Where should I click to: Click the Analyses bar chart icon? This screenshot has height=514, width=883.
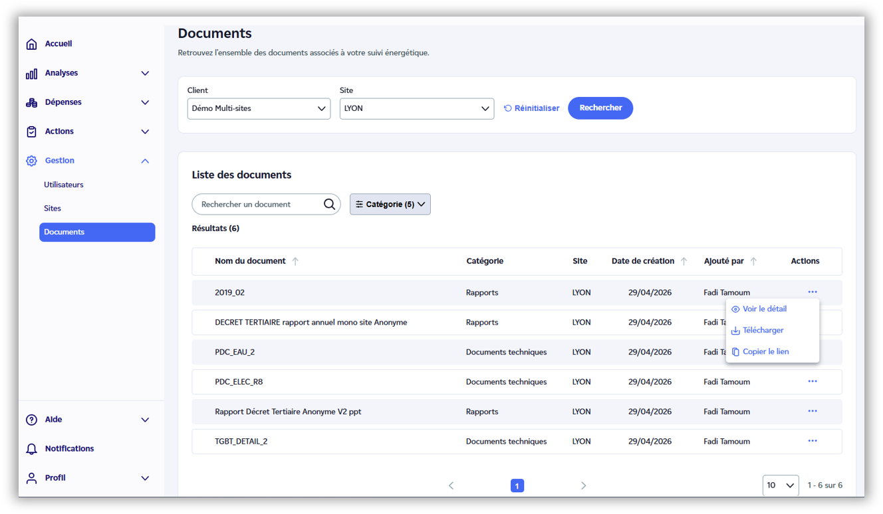click(31, 74)
